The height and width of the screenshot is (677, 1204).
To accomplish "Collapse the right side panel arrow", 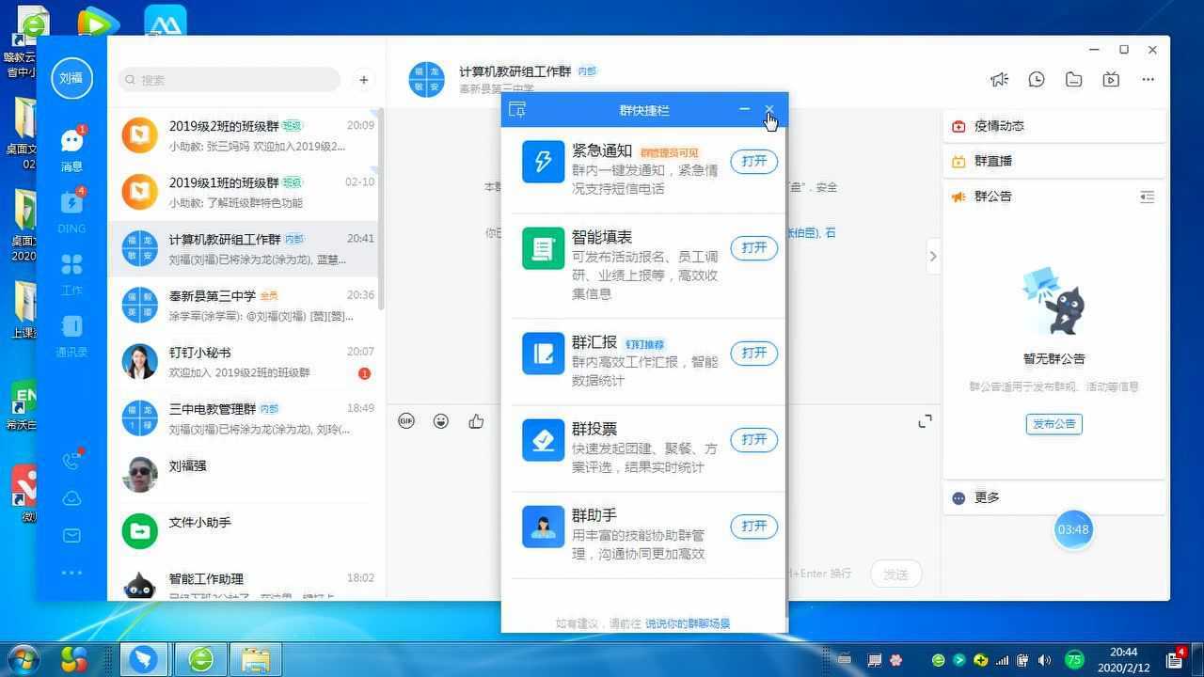I will click(x=932, y=256).
